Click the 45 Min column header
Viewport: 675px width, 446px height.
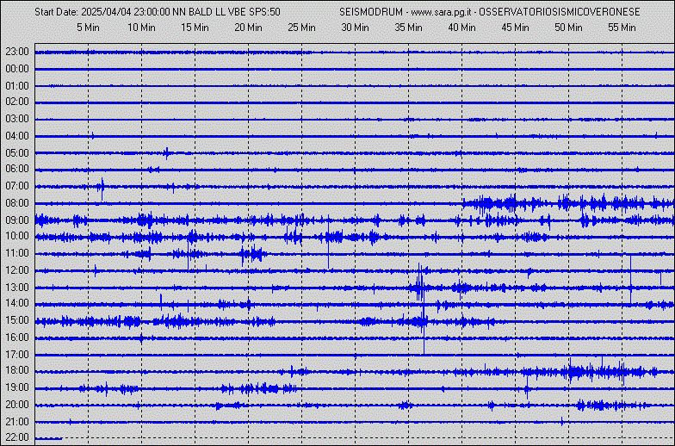(x=515, y=28)
